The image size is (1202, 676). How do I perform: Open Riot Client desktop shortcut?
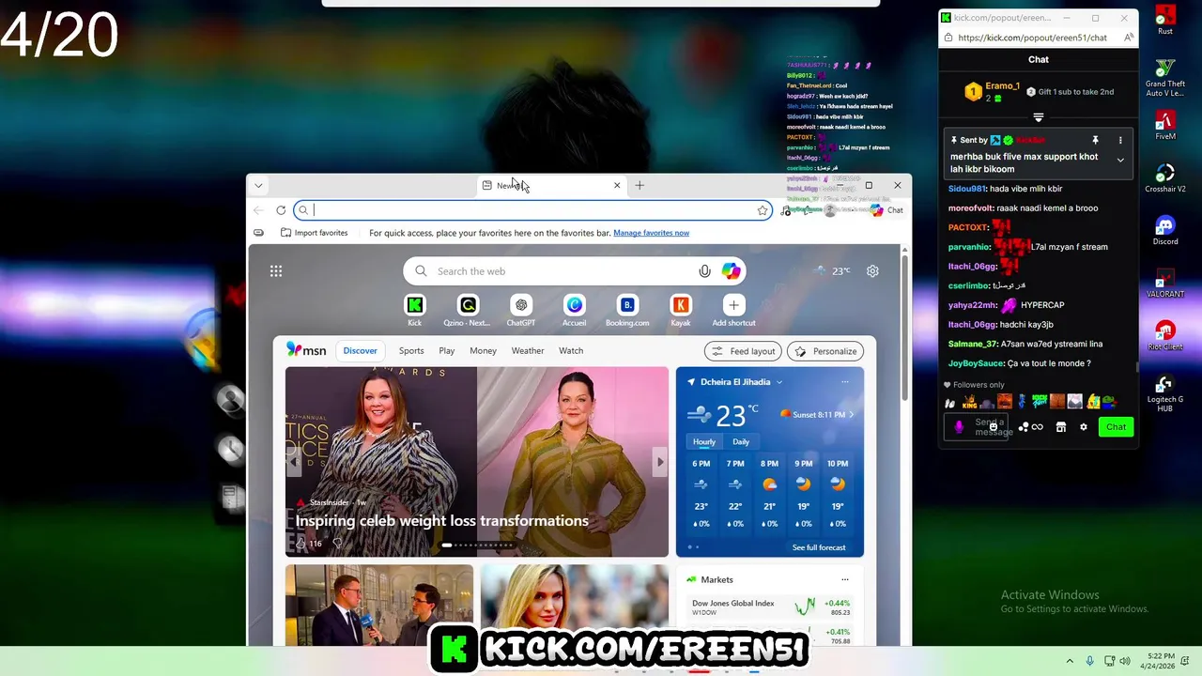[1165, 335]
